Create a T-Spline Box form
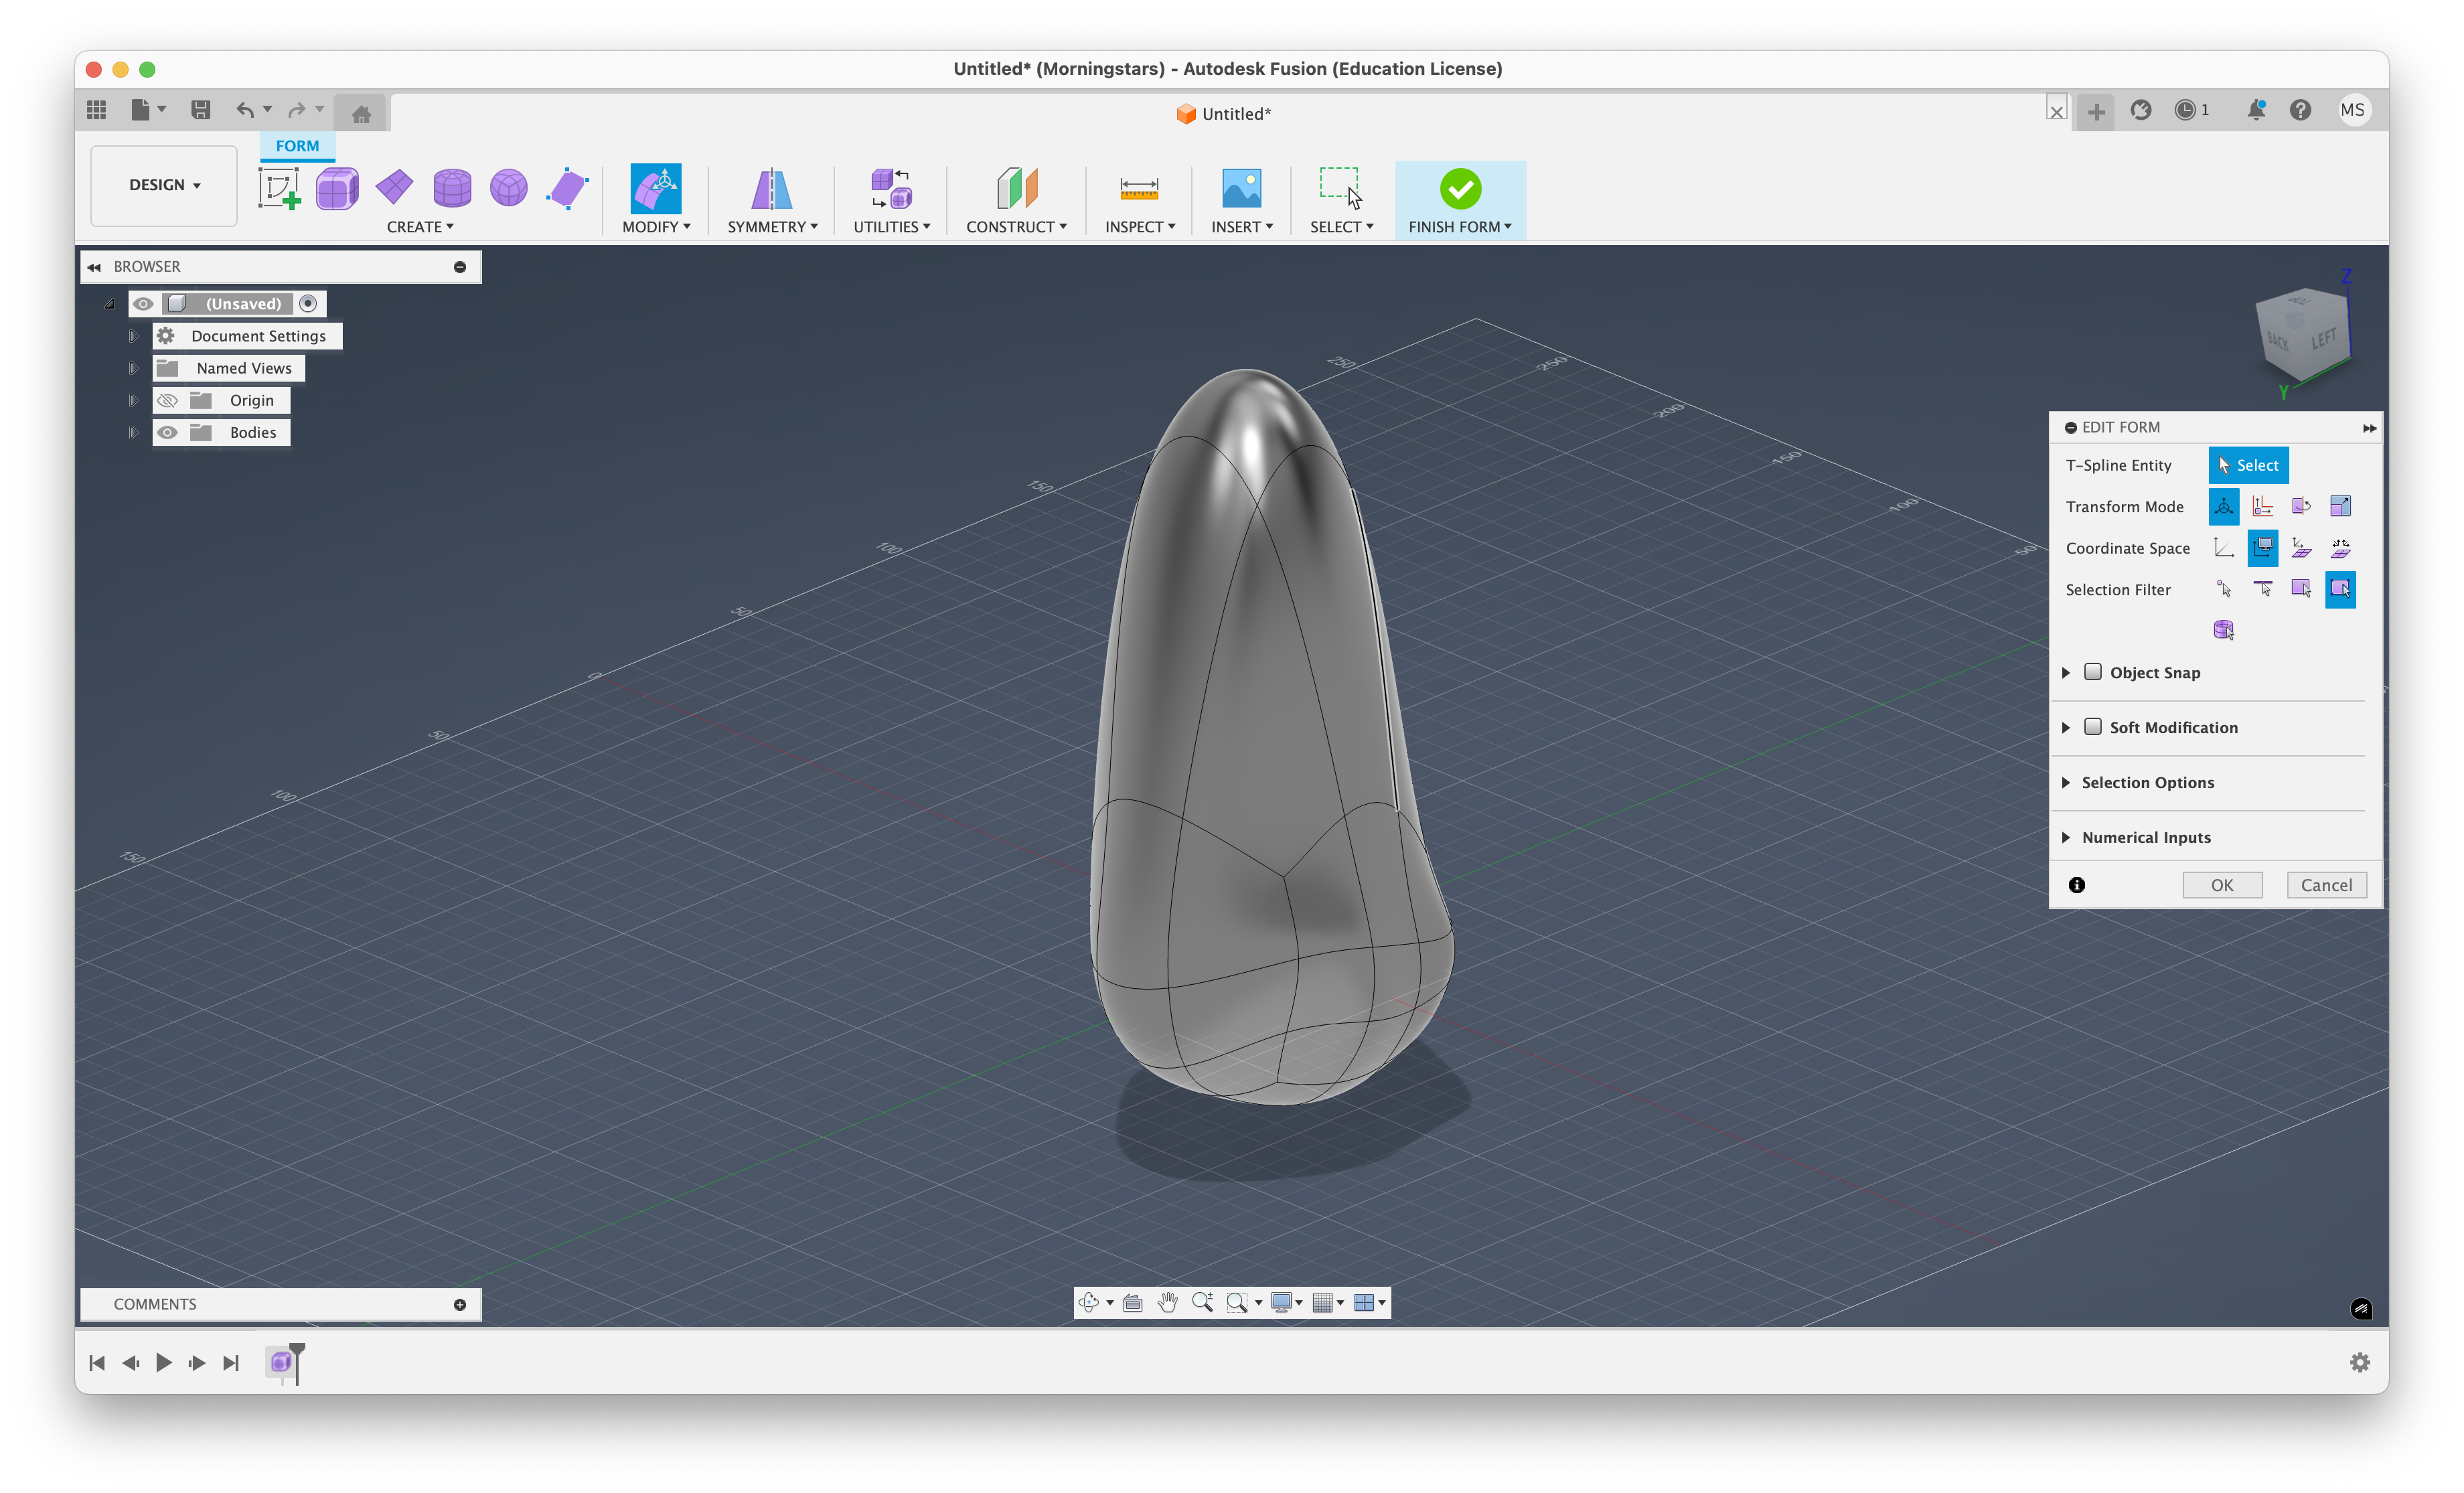Screen dimensions: 2464x1493 coord(337,188)
